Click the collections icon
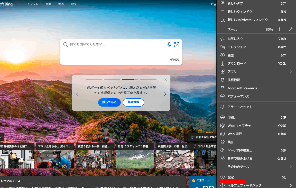Image resolution: width=296 pixels, height=188 pixels. tap(223, 47)
